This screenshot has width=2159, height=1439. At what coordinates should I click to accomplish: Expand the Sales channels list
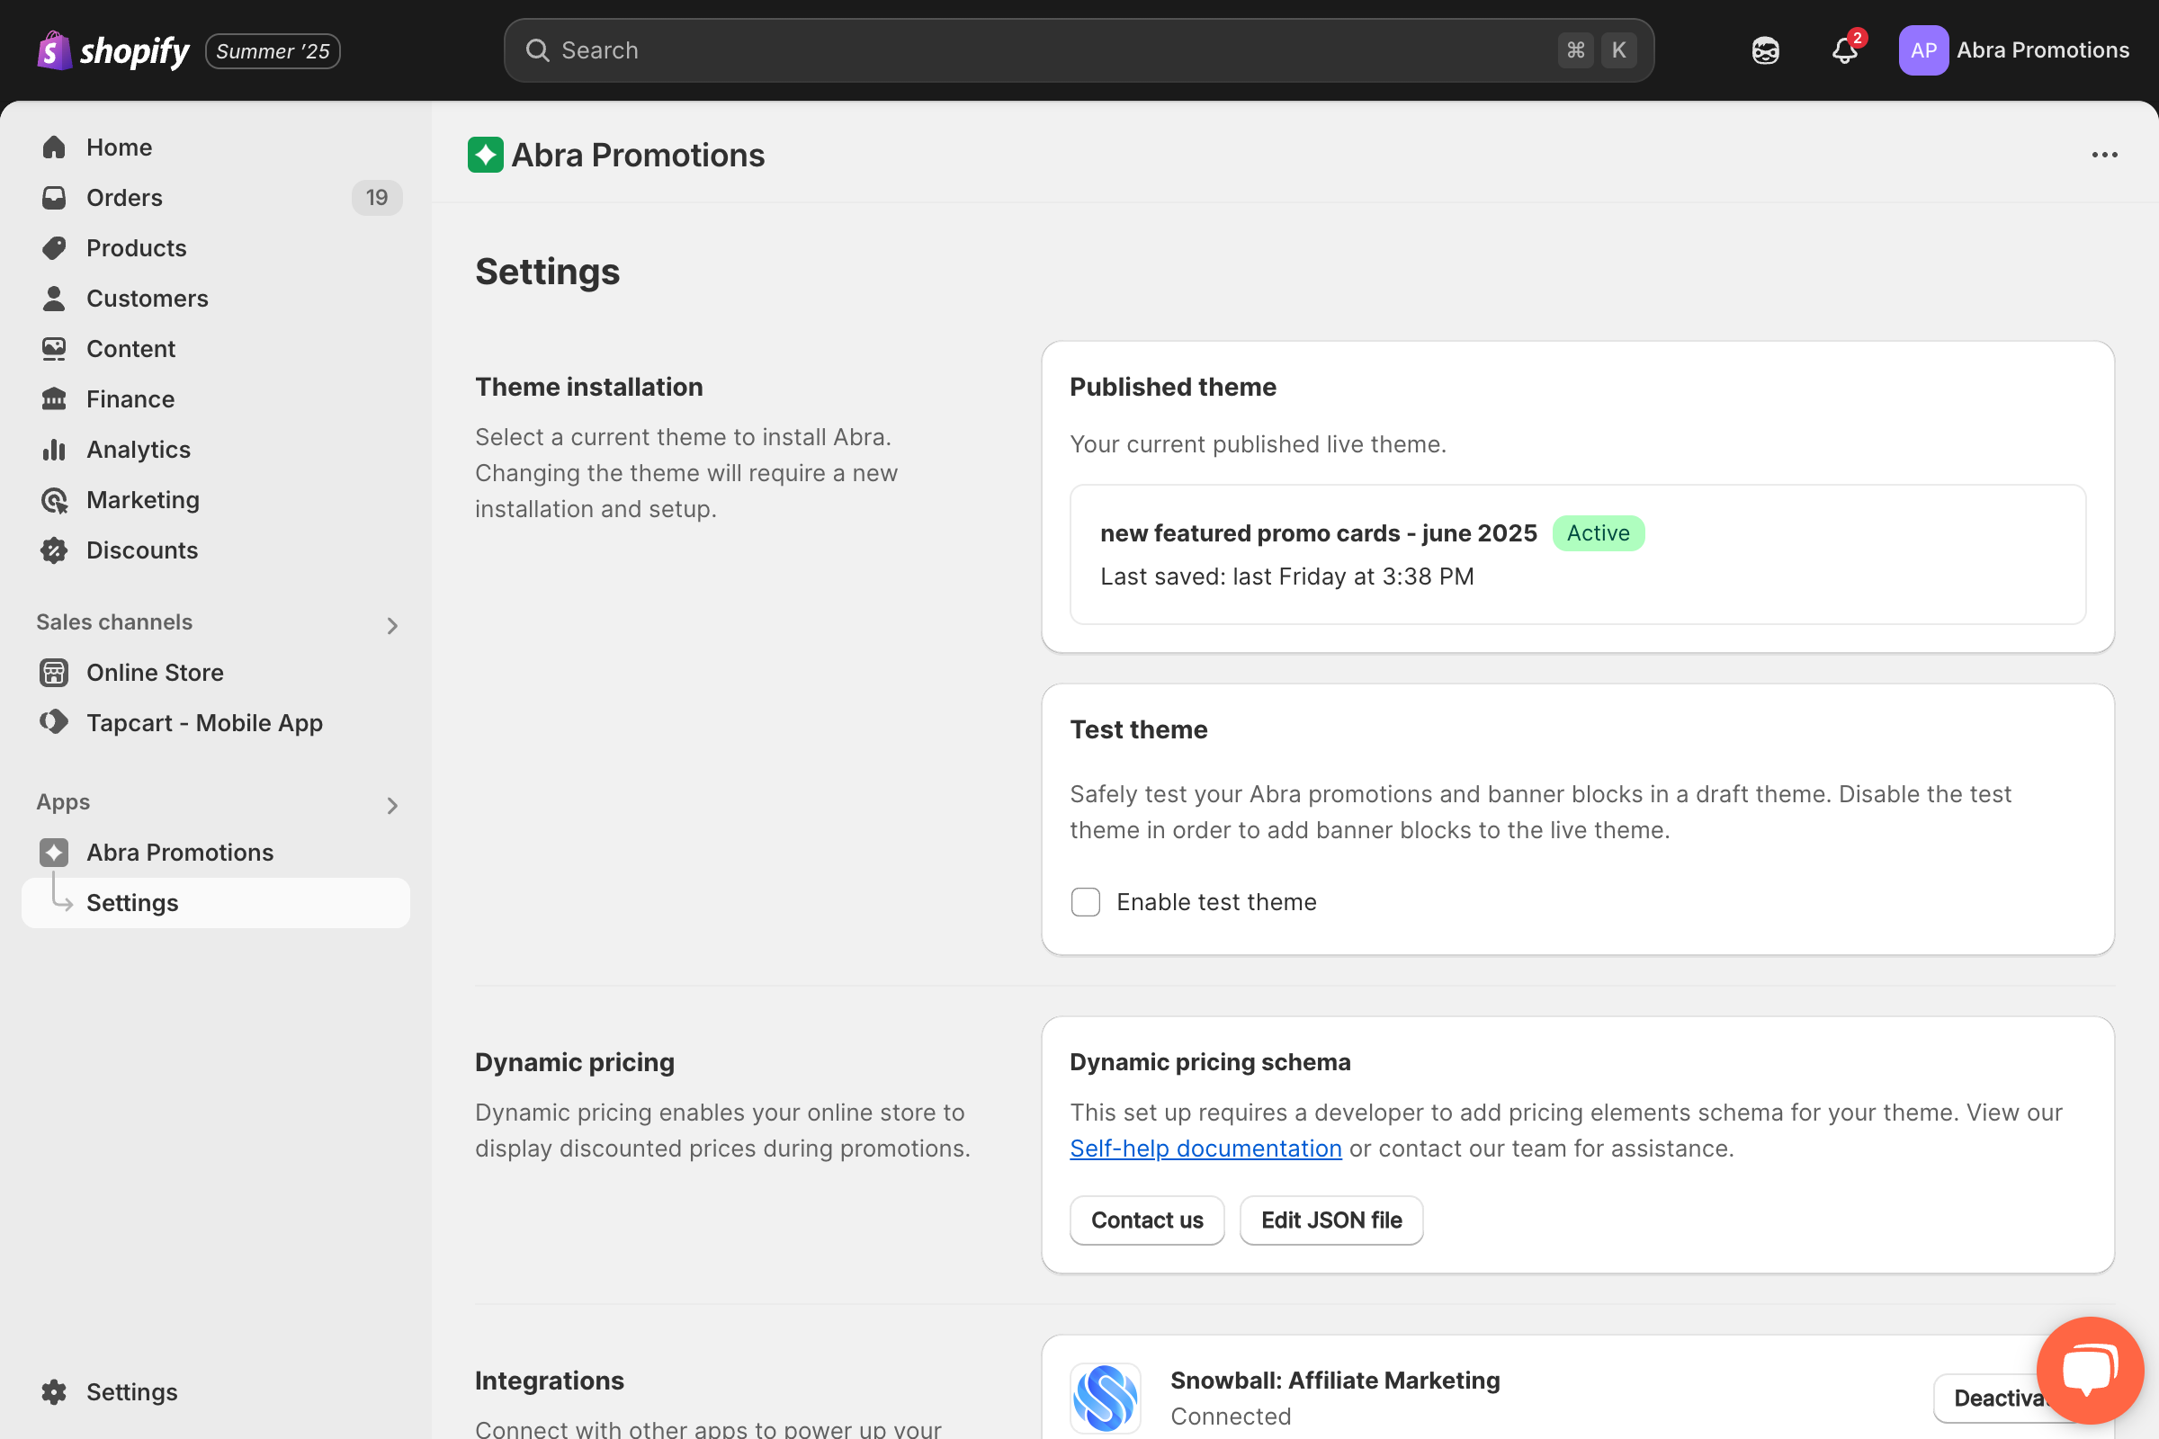[393, 625]
